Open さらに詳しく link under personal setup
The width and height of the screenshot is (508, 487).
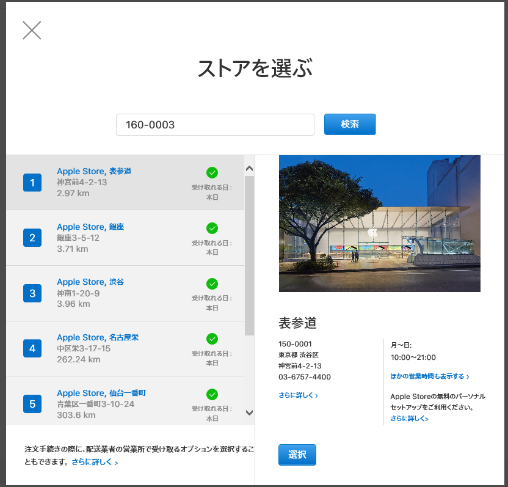point(409,419)
